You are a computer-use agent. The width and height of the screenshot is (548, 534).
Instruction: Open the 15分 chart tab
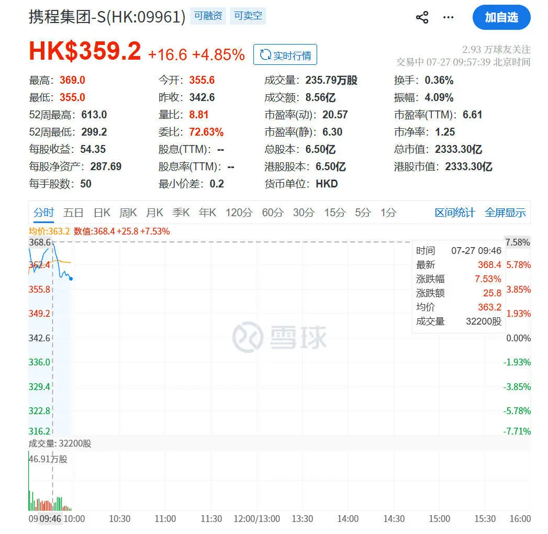tap(335, 213)
